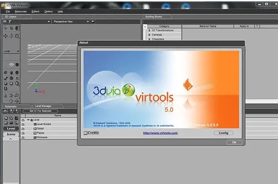Click the dark square icon next to grid diamond
Screen dimensions: 278x184
coord(17,64)
